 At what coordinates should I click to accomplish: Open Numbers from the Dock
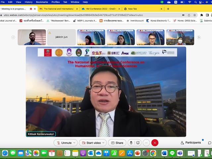pos(114,153)
